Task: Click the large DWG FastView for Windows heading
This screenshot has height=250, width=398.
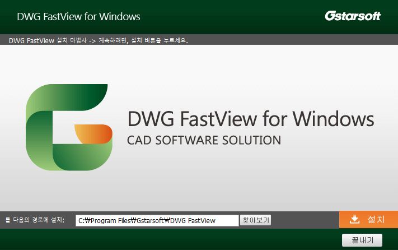Action: pyautogui.click(x=250, y=119)
